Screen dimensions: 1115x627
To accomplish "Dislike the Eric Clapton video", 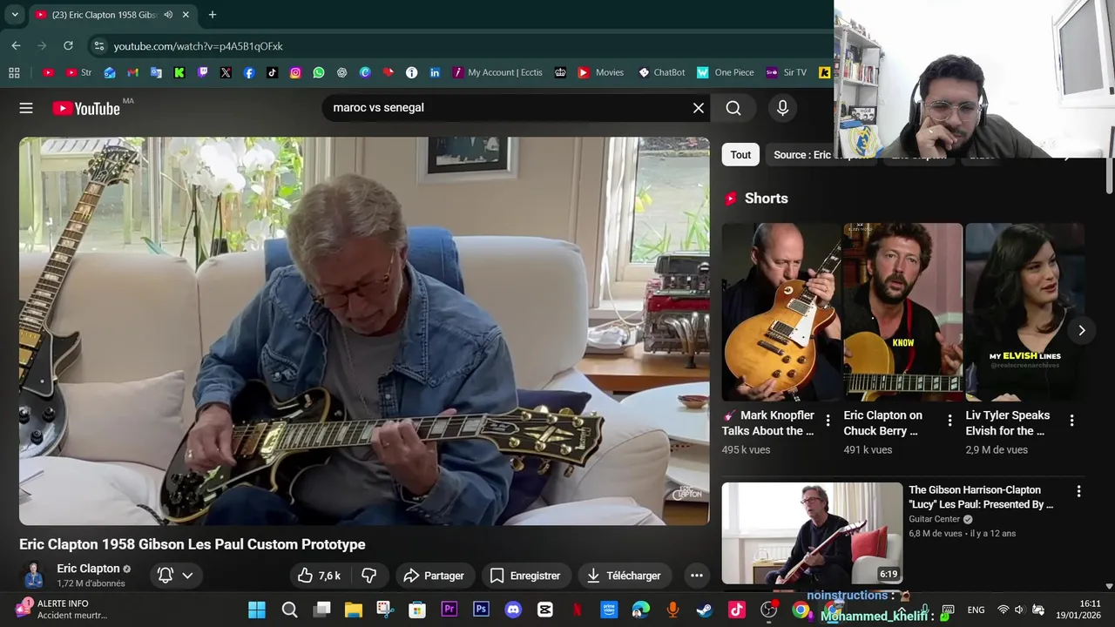I will 368,576.
